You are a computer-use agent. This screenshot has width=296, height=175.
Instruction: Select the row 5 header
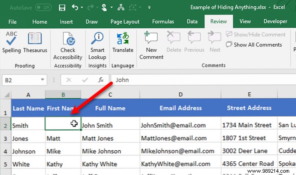tap(5, 162)
